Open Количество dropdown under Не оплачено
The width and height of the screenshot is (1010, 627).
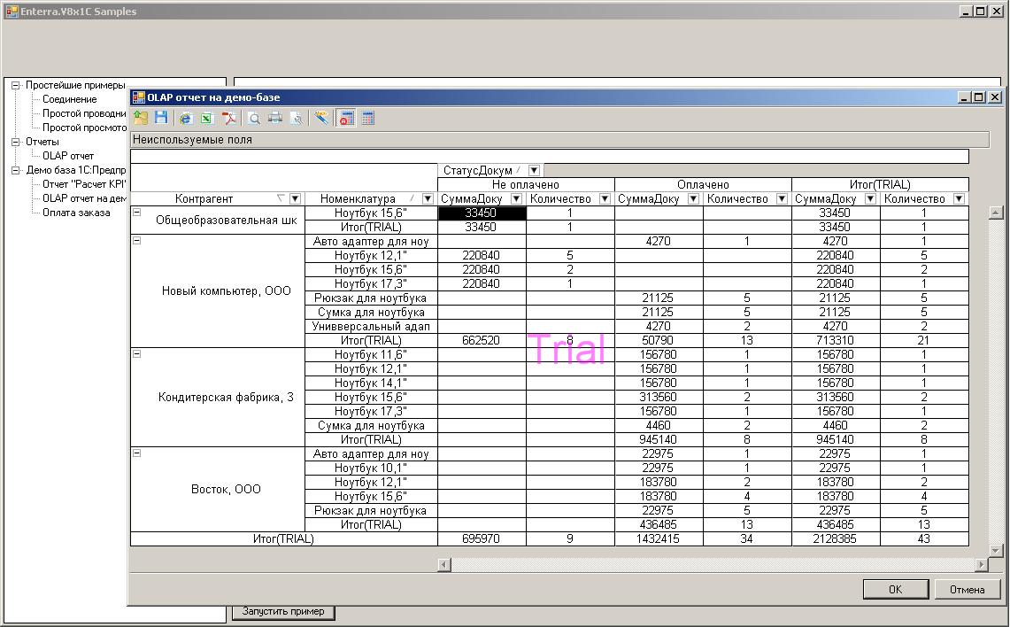click(x=605, y=198)
